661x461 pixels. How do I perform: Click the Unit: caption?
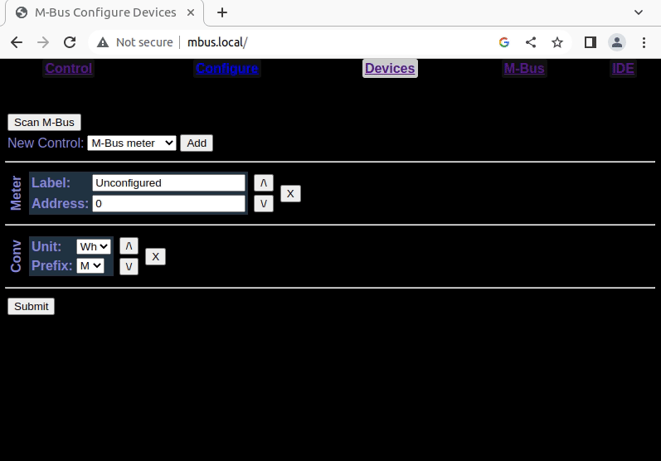tap(46, 246)
